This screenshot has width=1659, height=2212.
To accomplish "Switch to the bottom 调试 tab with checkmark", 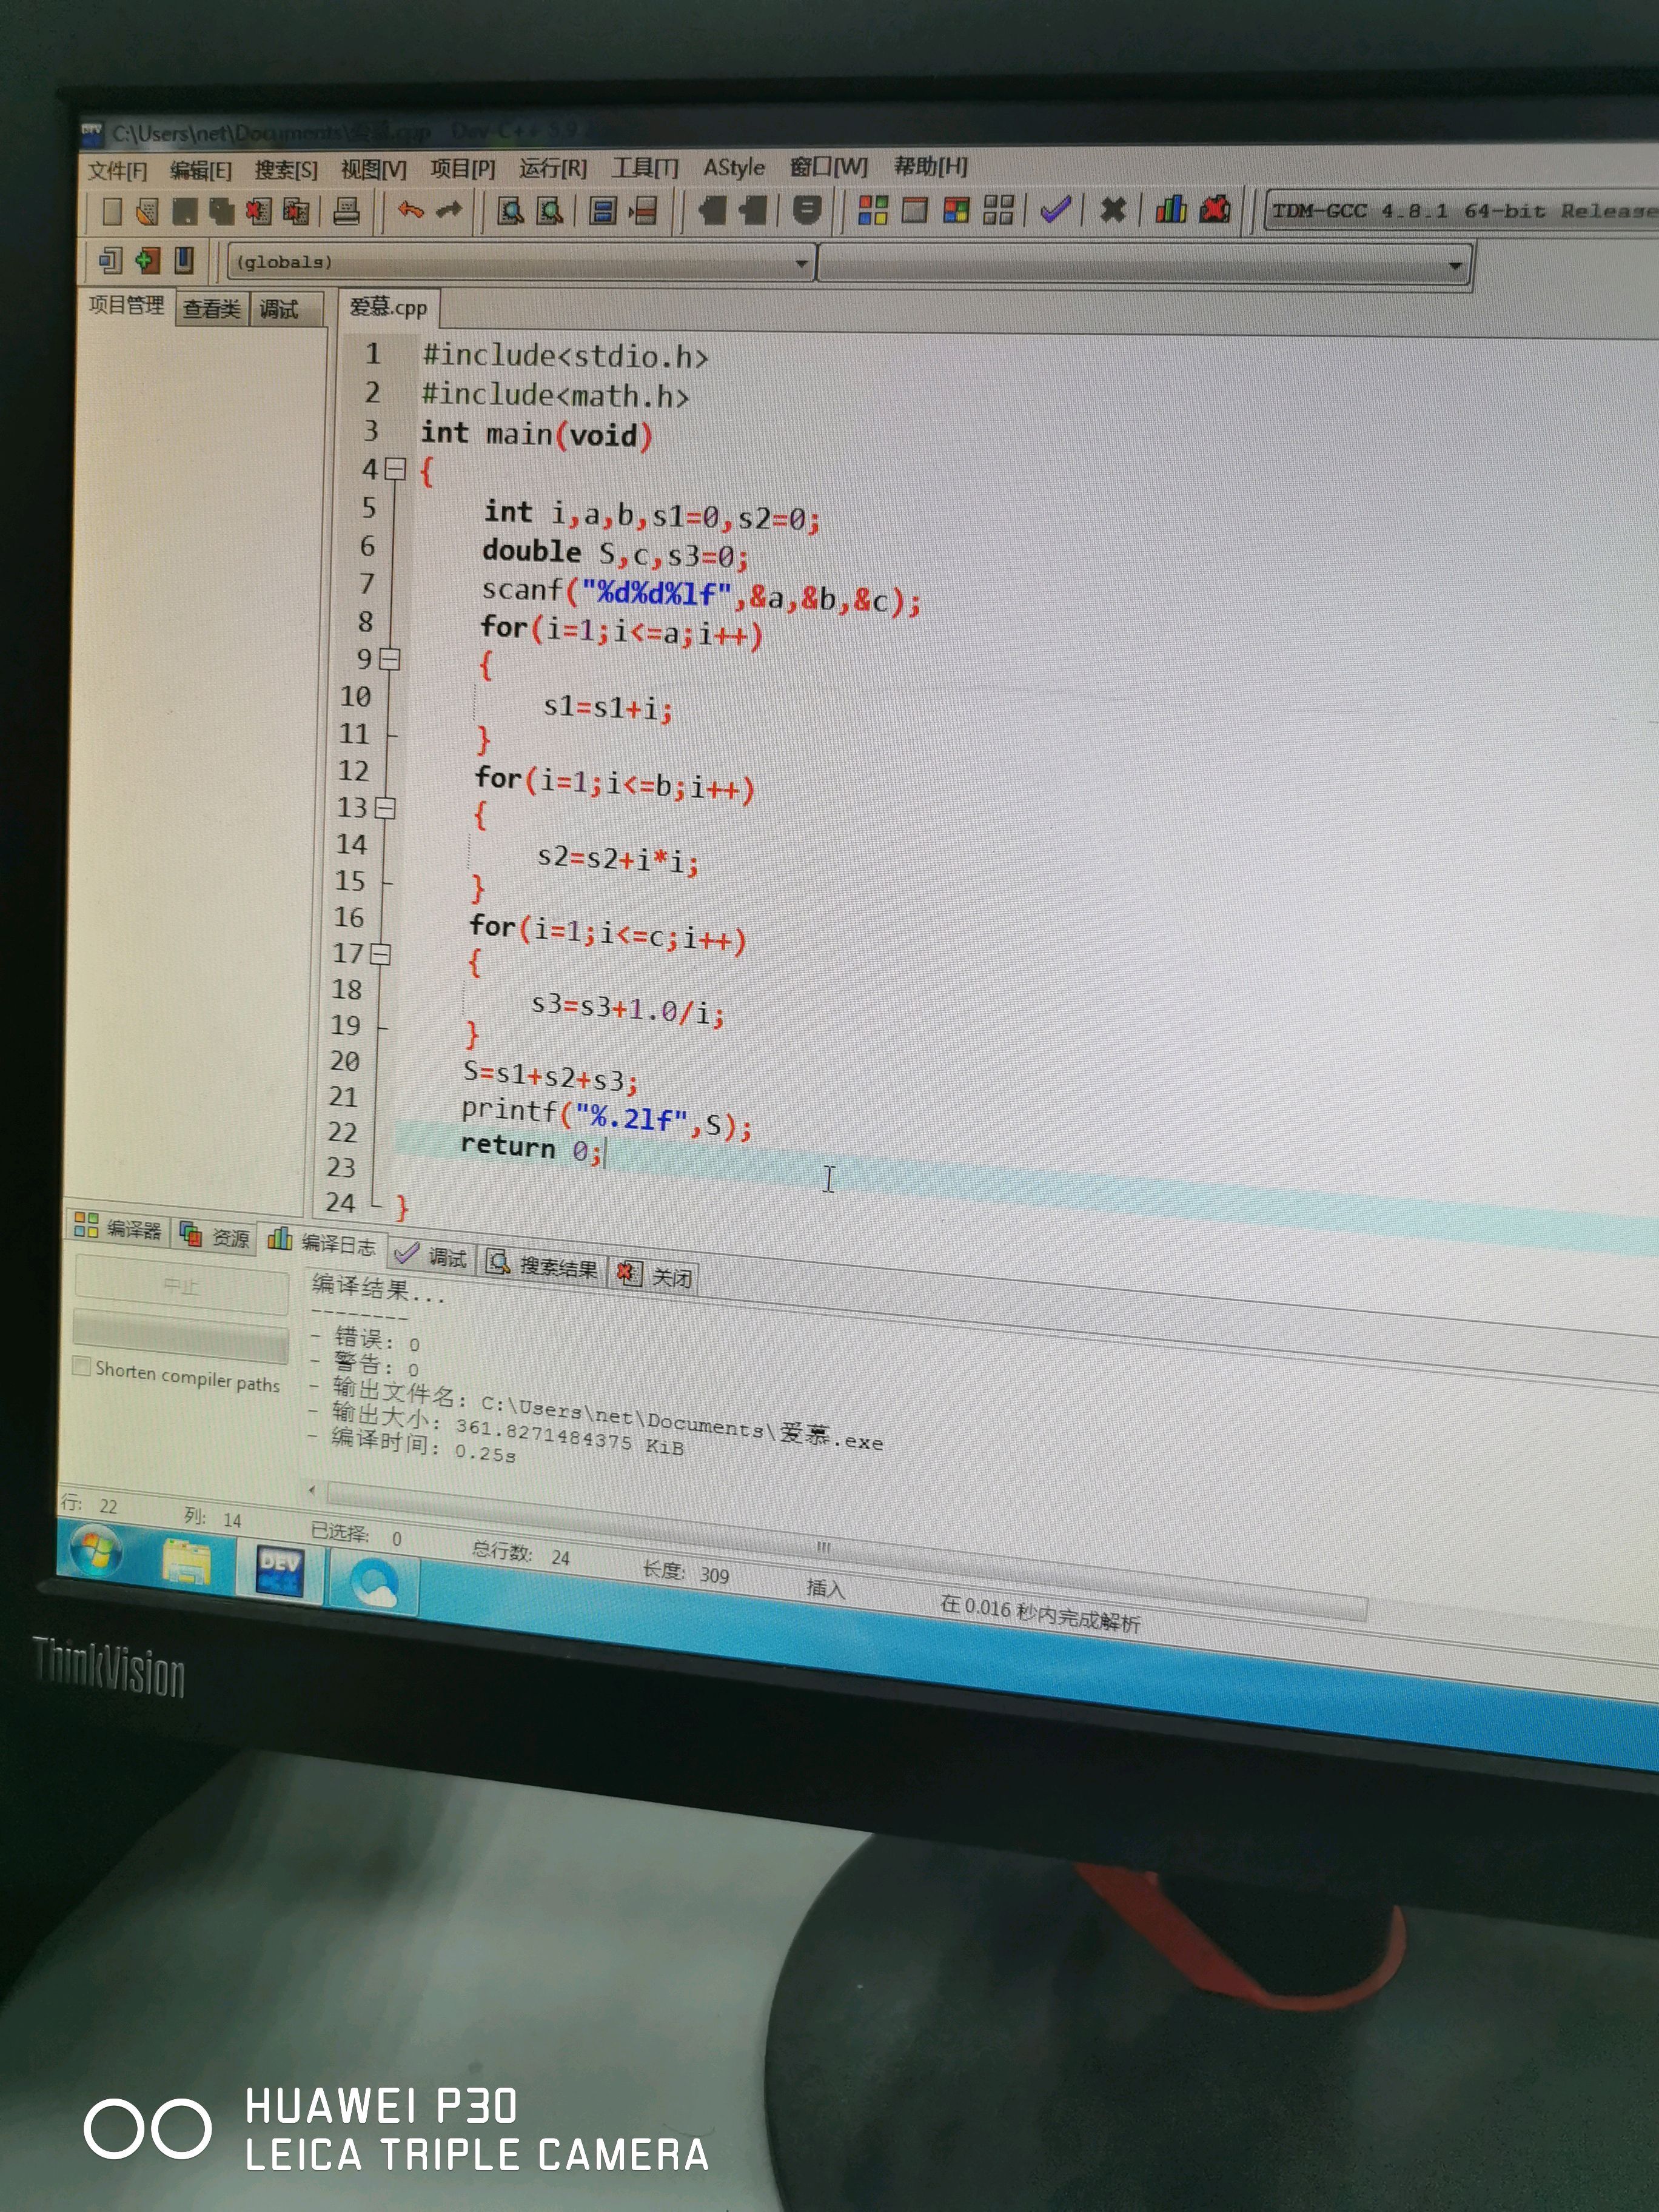I will [x=431, y=1255].
